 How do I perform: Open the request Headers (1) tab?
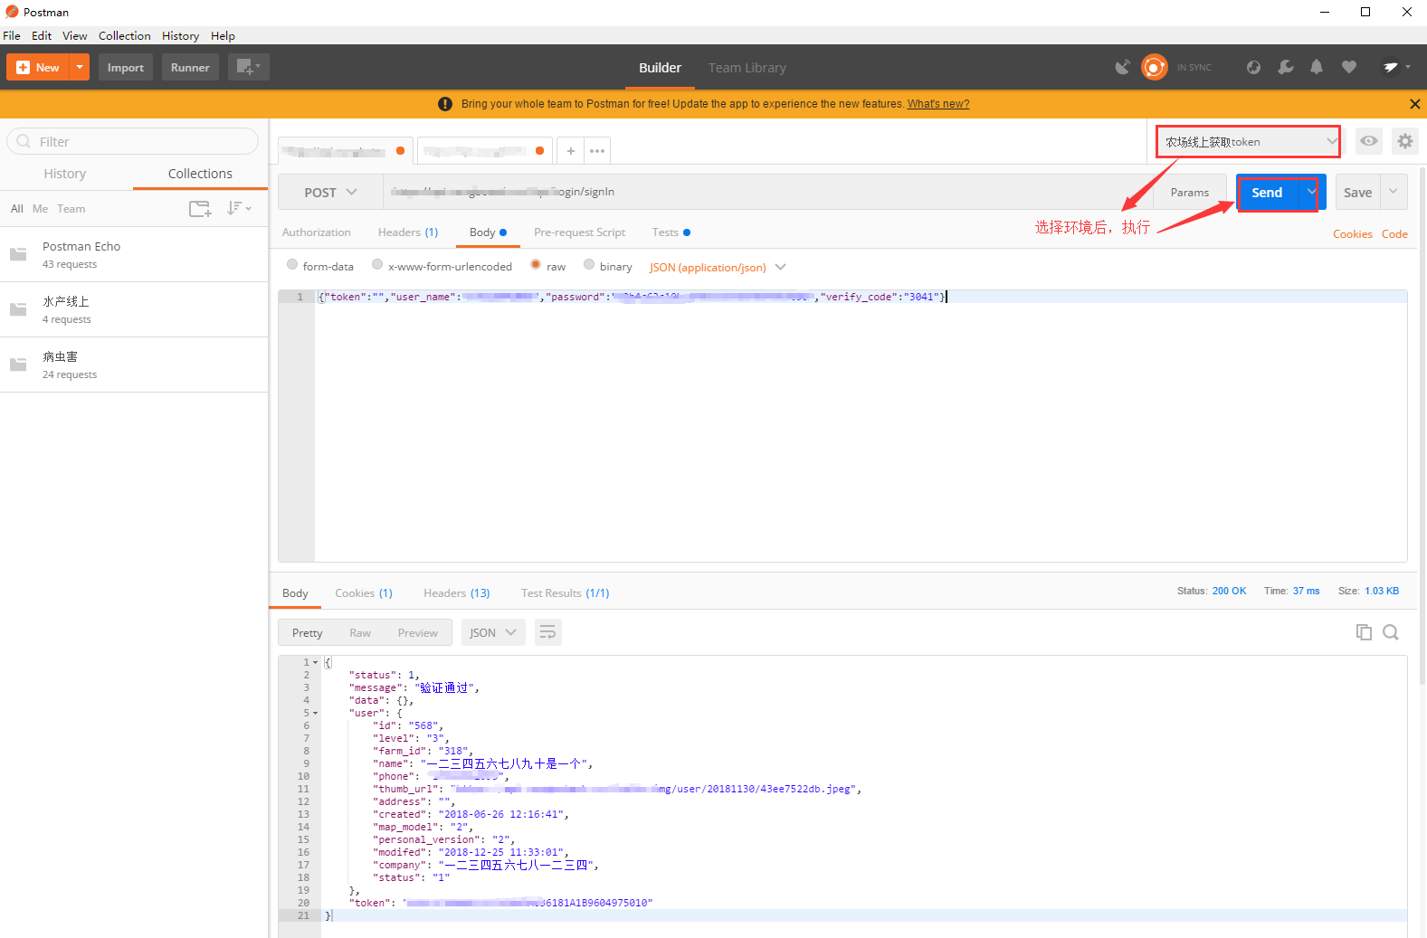point(408,232)
